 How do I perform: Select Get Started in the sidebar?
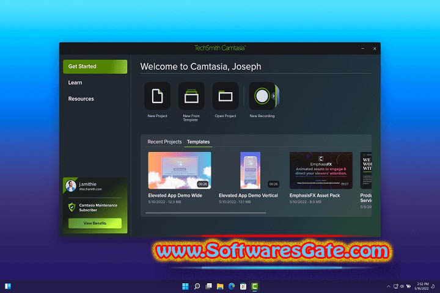pyautogui.click(x=95, y=67)
